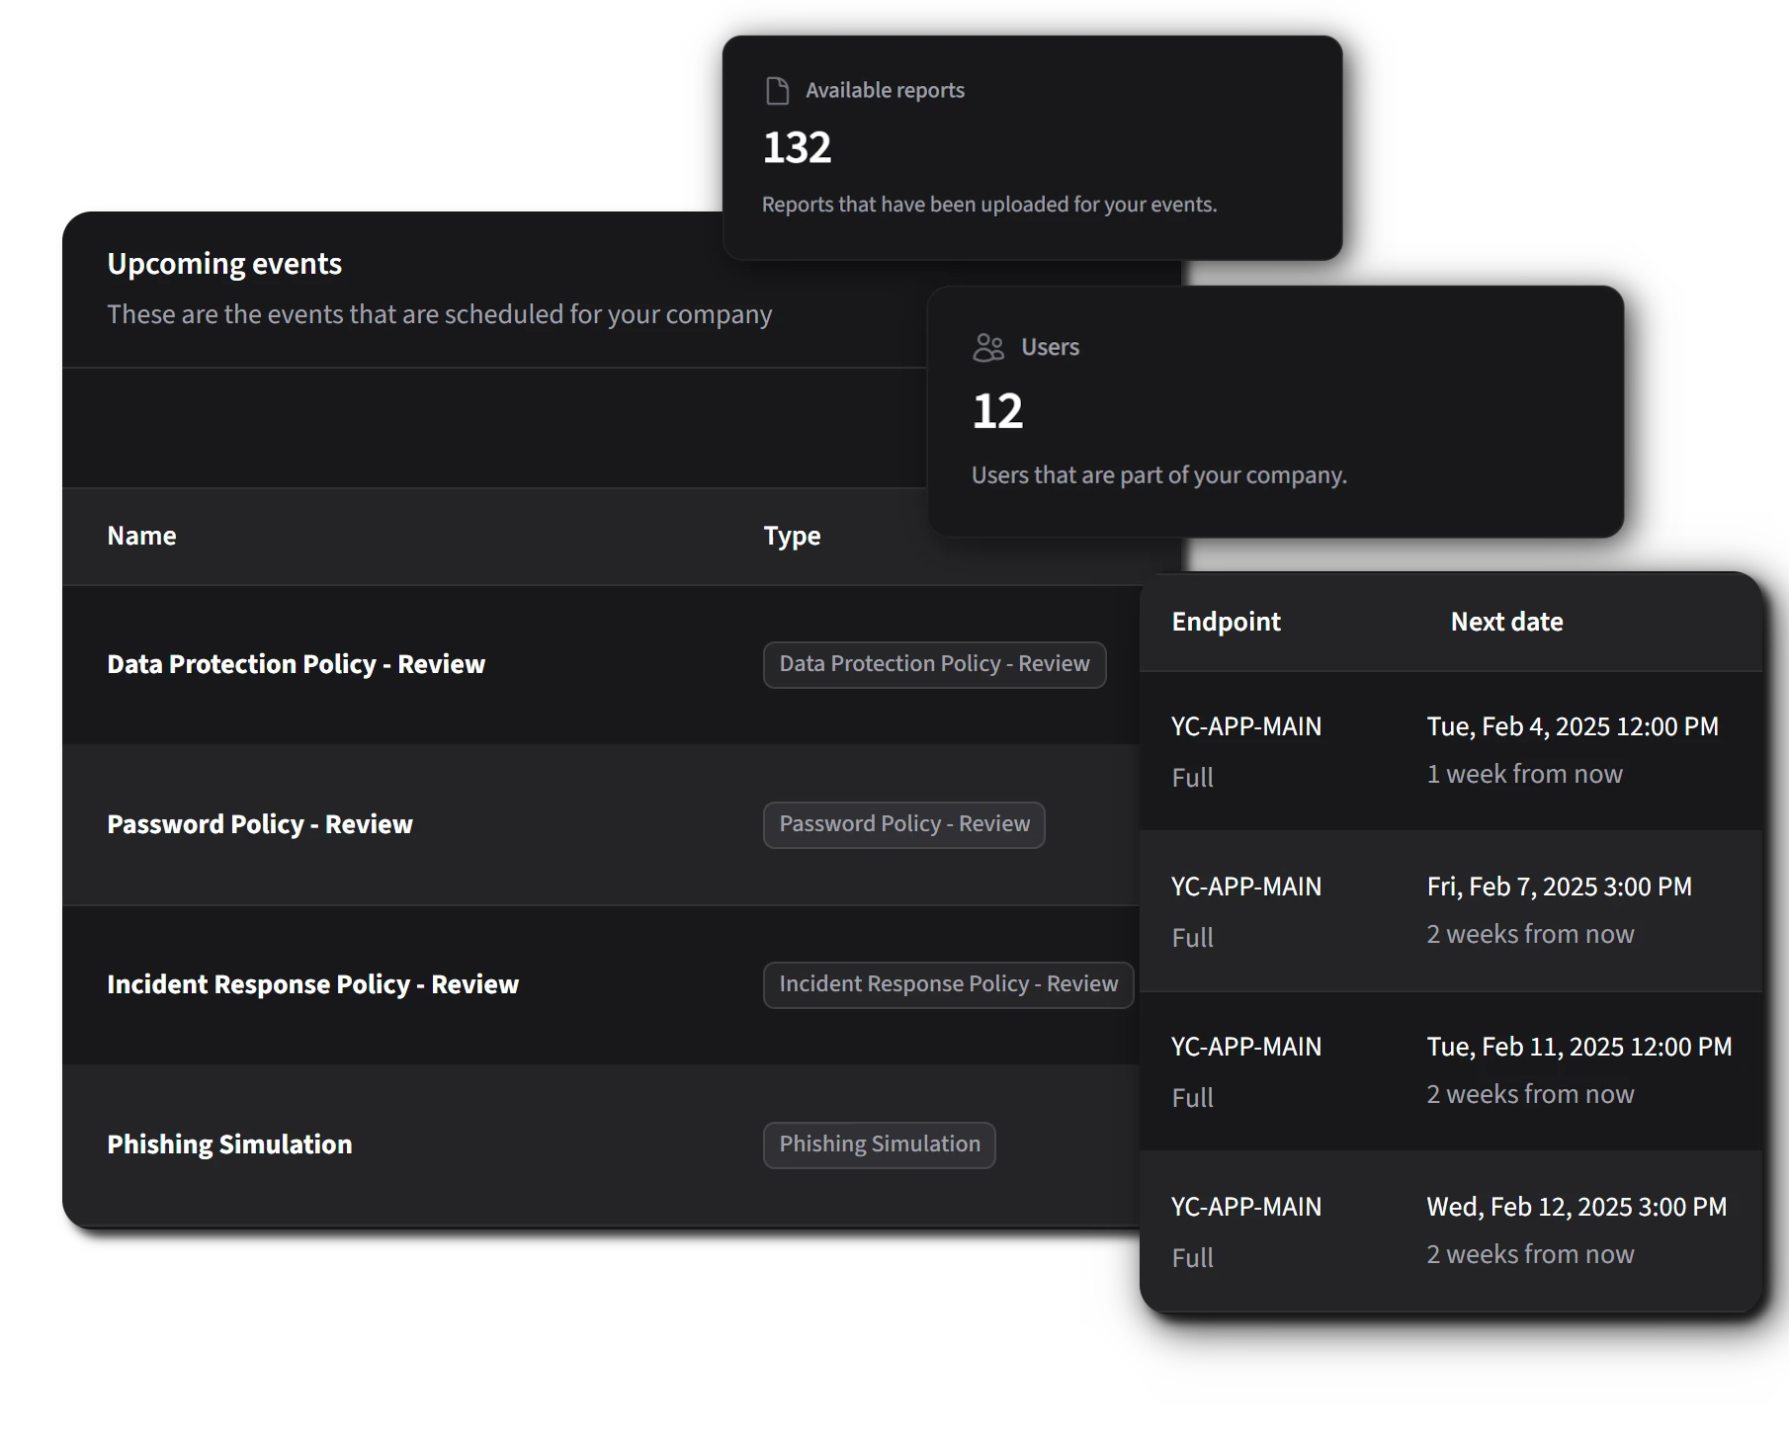Sort by the Next date column header
The image size is (1789, 1438).
pos(1506,622)
